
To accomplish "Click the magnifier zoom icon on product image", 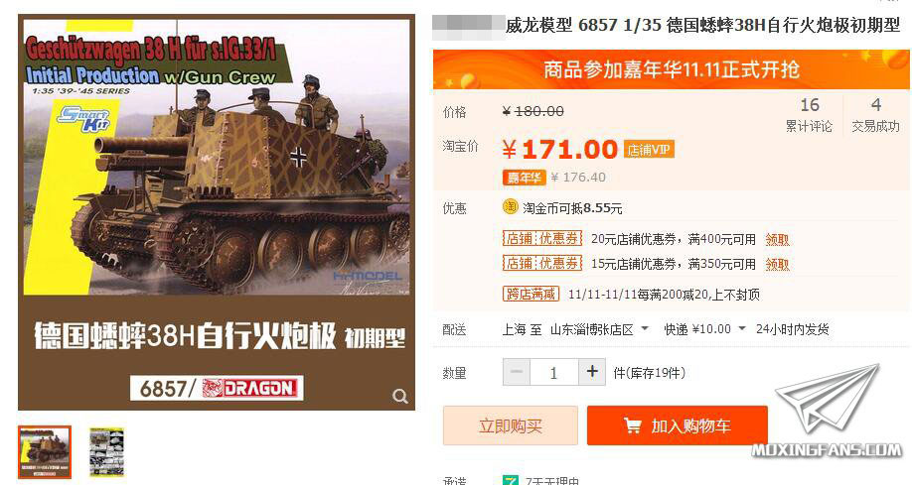I will (x=400, y=396).
